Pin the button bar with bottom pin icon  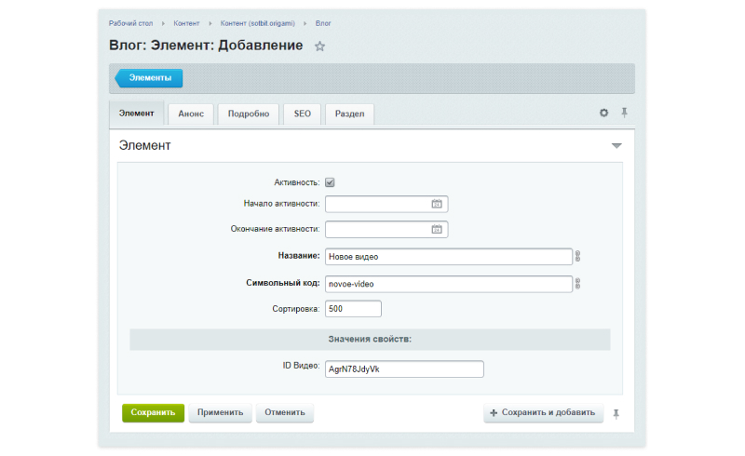click(x=616, y=414)
